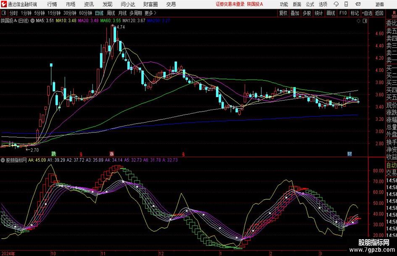Click the 多股 toolbar button
This screenshot has width=397, height=256.
[x=307, y=13]
